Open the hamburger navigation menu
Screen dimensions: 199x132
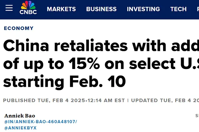pyautogui.click(x=9, y=8)
